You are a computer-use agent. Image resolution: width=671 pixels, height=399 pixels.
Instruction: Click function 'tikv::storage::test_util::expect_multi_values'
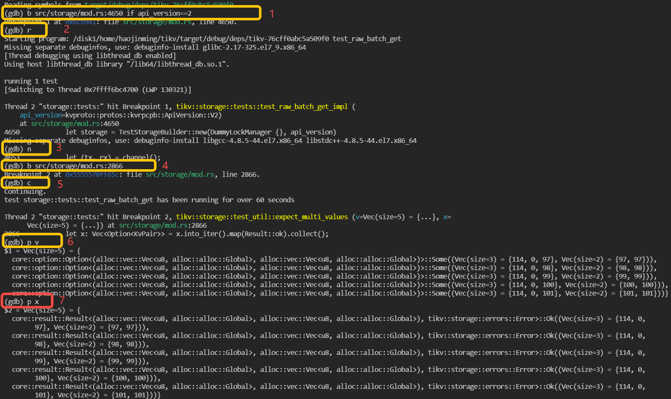pyautogui.click(x=262, y=217)
